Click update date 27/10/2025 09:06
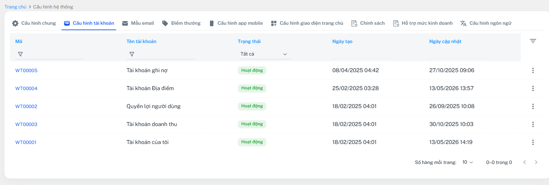Screen dimensions: 549x185 [452, 70]
